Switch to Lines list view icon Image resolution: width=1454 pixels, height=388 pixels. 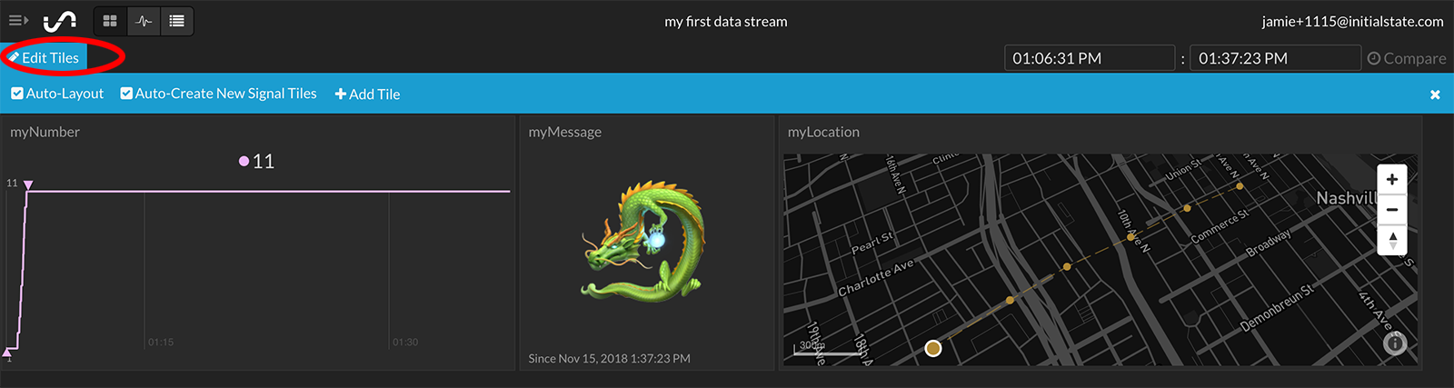click(x=177, y=21)
